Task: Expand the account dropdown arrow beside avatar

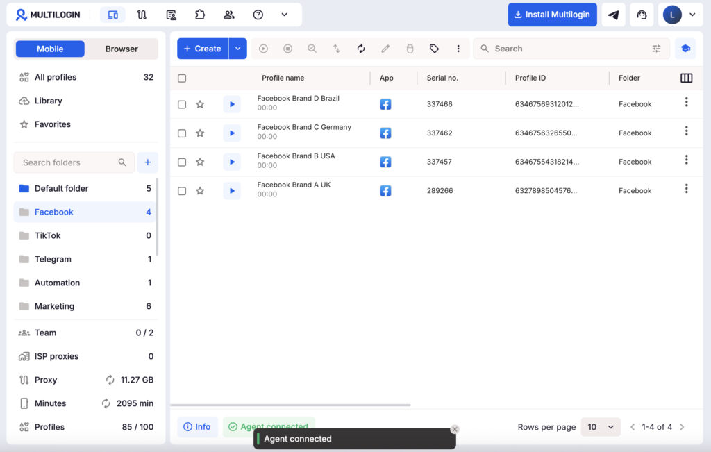Action: 692,15
